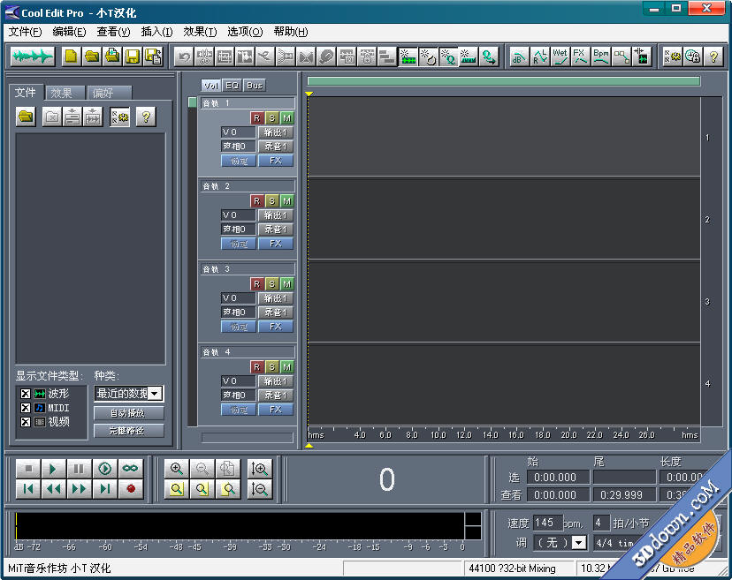The width and height of the screenshot is (732, 580).
Task: Stop playback with the square button
Action: (x=28, y=469)
